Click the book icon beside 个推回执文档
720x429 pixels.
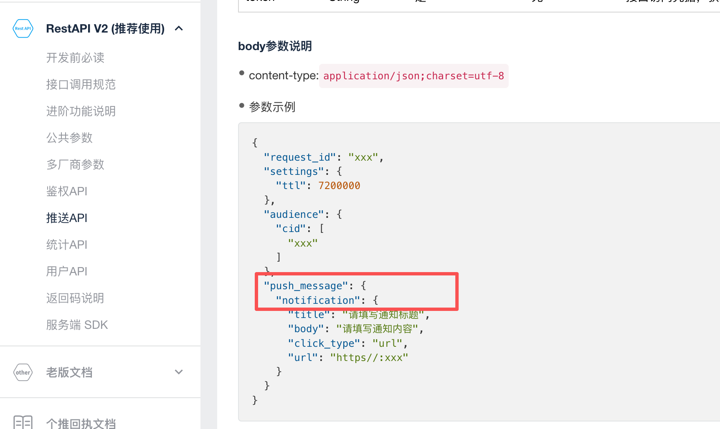tap(23, 422)
